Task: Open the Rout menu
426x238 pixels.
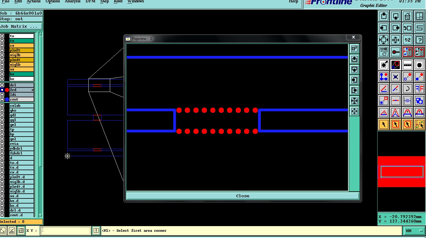Action: click(118, 1)
